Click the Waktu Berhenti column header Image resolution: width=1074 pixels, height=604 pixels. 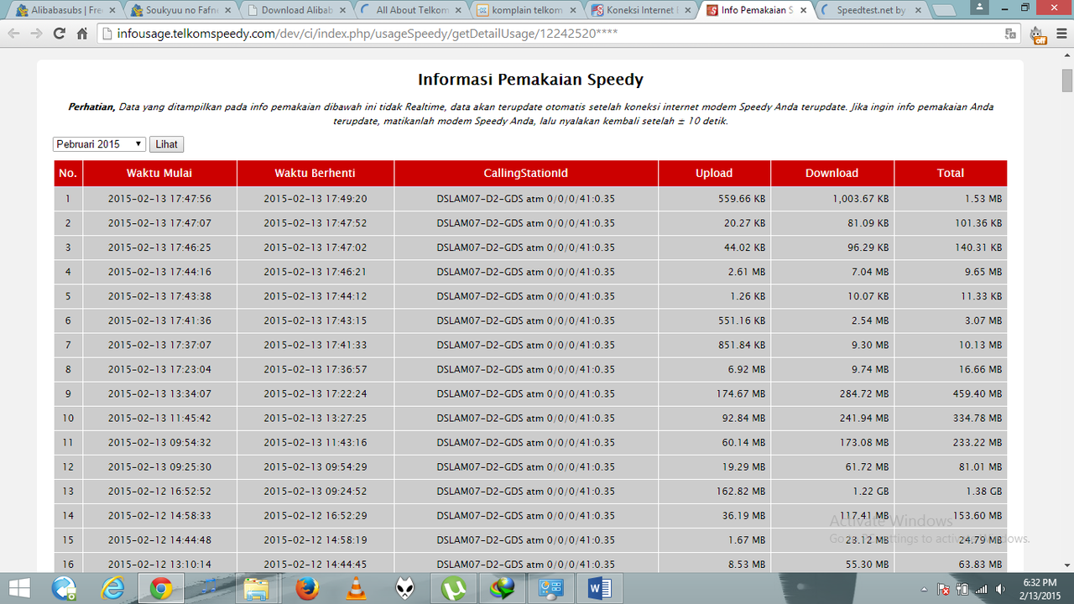pyautogui.click(x=315, y=173)
